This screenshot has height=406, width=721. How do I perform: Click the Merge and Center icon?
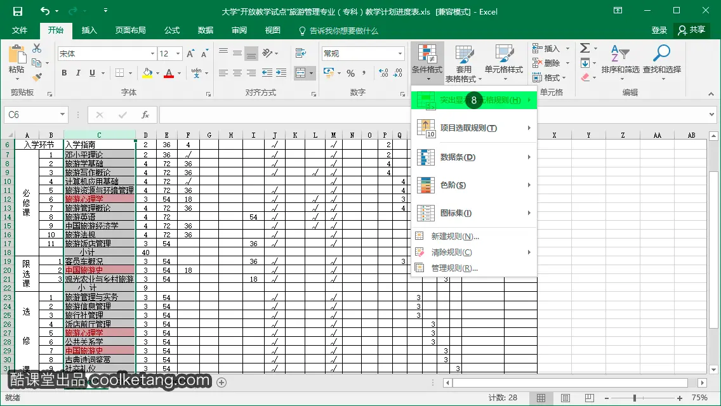[x=300, y=73]
